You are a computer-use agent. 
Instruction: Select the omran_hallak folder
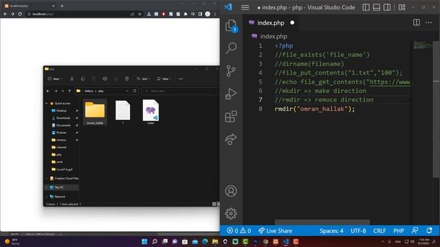[95, 112]
